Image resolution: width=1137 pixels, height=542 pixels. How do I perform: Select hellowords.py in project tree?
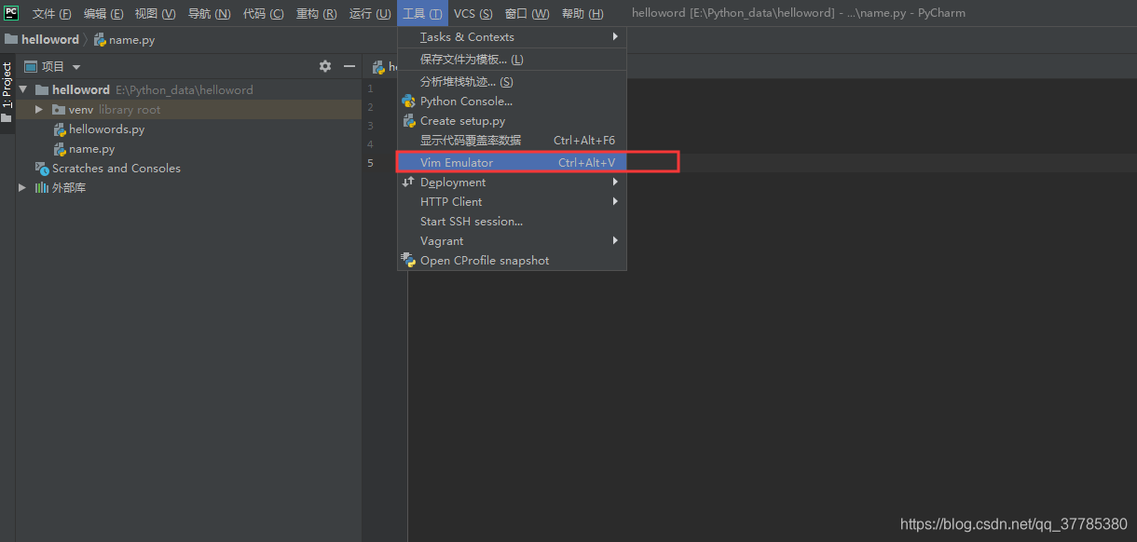click(106, 129)
